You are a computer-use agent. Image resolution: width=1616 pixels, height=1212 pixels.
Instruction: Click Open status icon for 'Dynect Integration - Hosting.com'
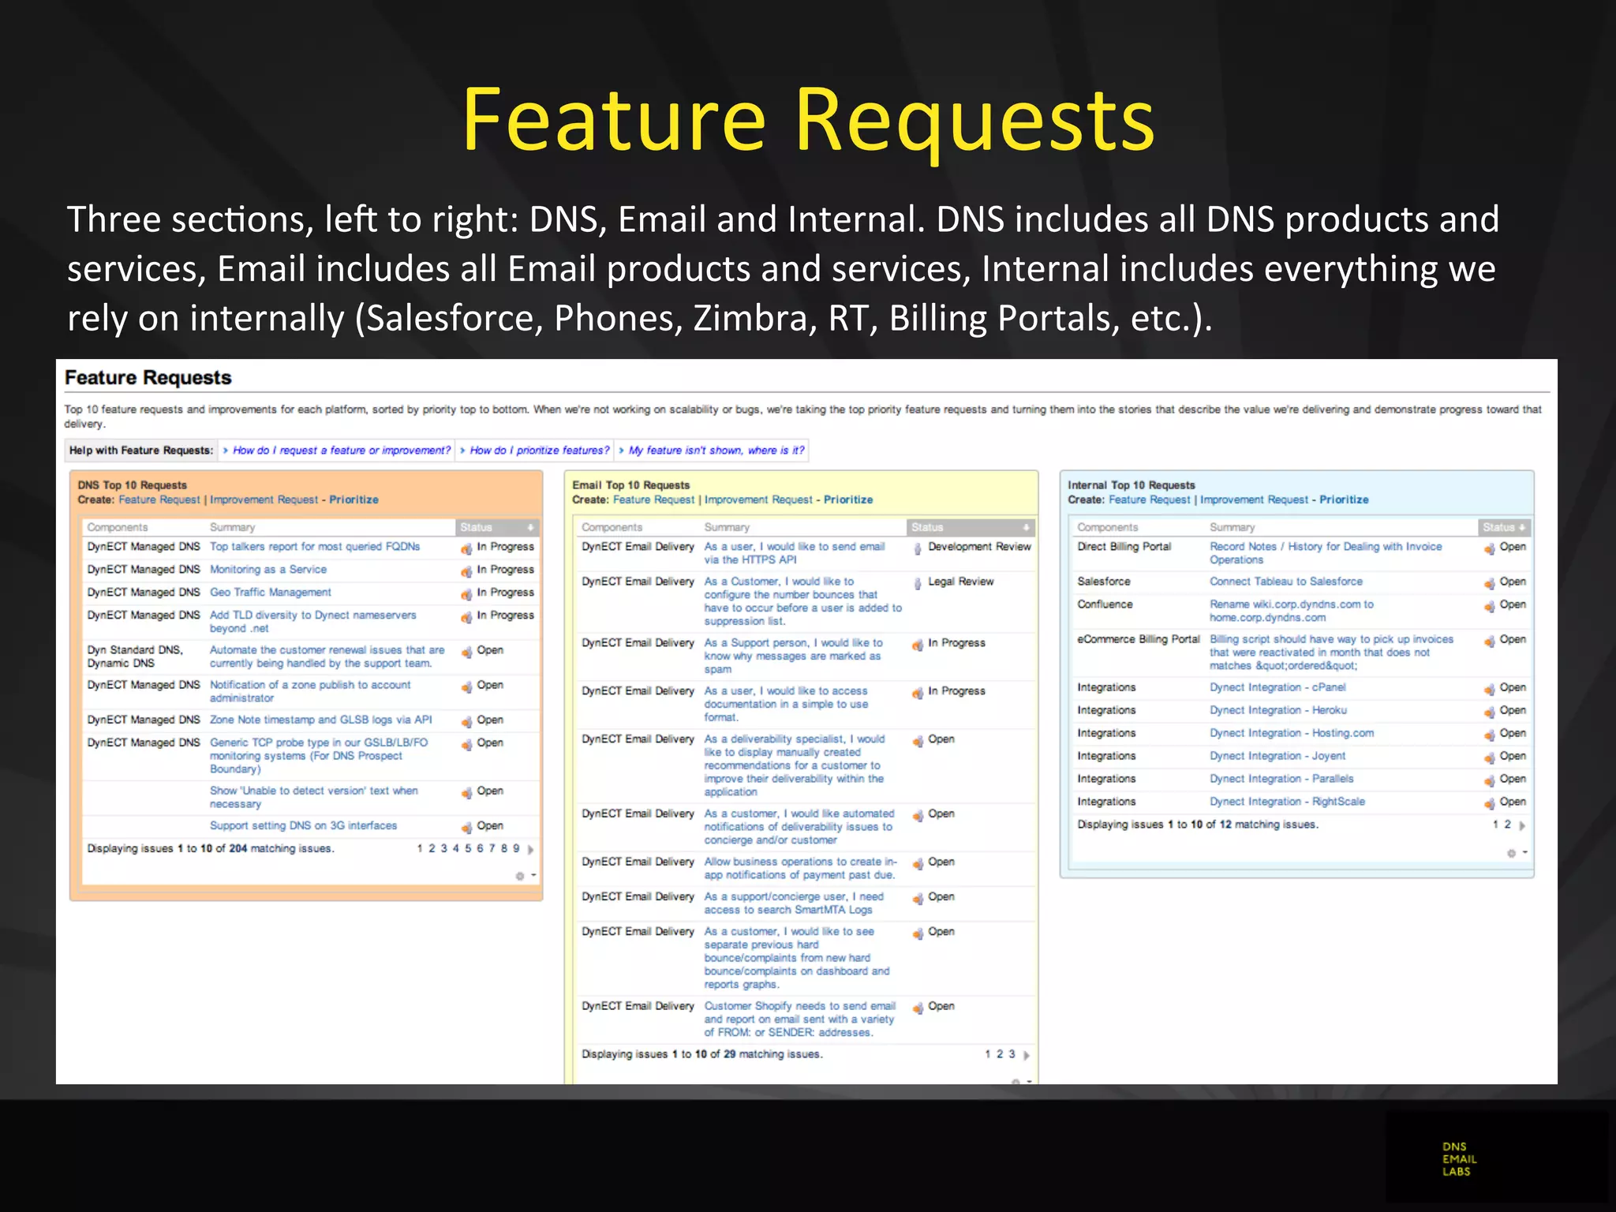coord(1489,735)
